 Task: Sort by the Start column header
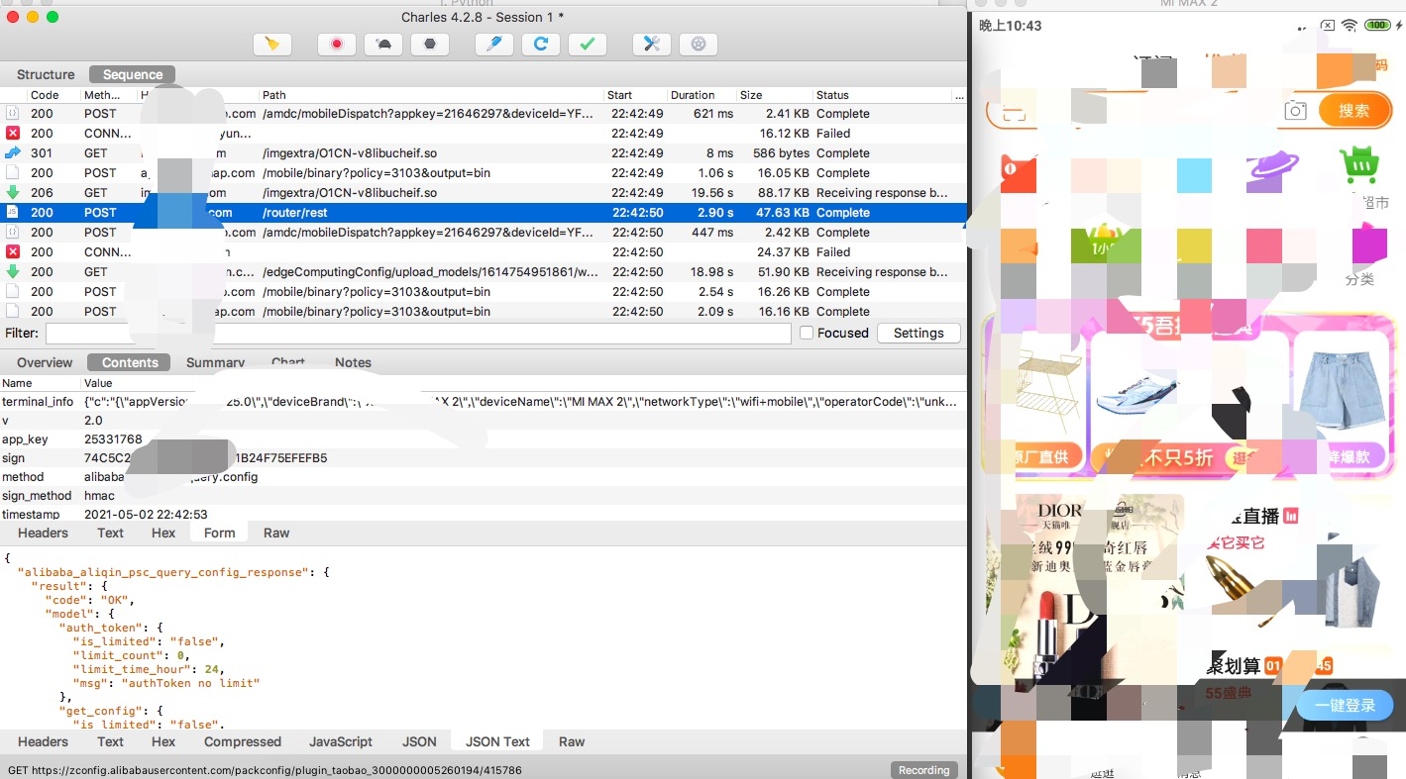click(x=634, y=95)
